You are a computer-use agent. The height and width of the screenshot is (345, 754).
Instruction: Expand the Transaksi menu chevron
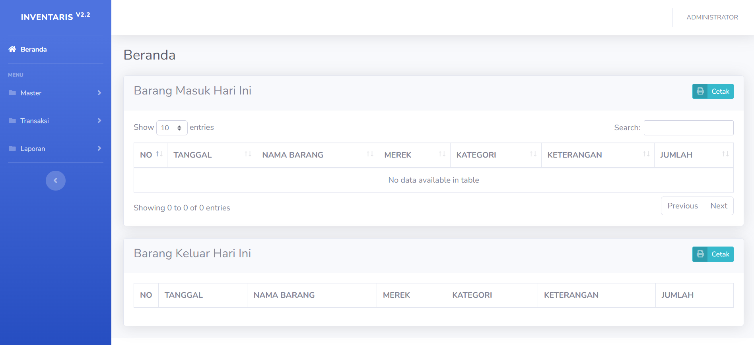(99, 121)
